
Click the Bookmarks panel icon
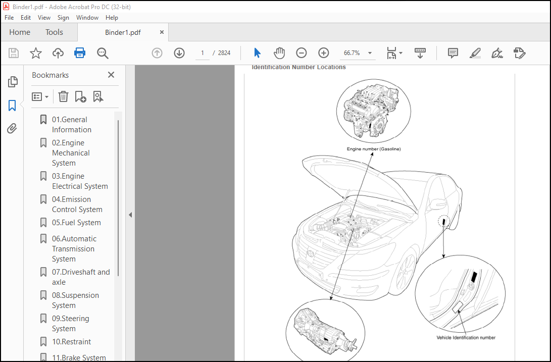[x=12, y=105]
